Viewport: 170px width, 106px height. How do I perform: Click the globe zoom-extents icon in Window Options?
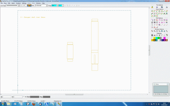coord(162,31)
